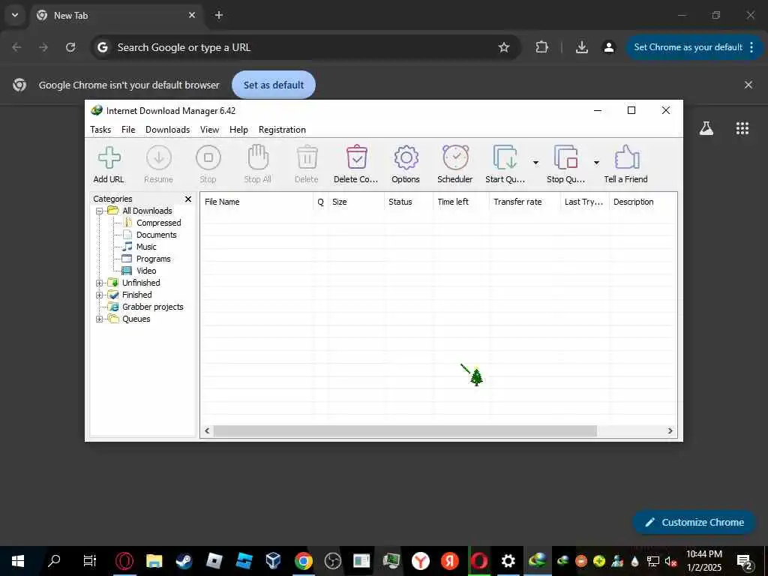
Task: Click Customize Chrome button
Action: click(x=694, y=523)
